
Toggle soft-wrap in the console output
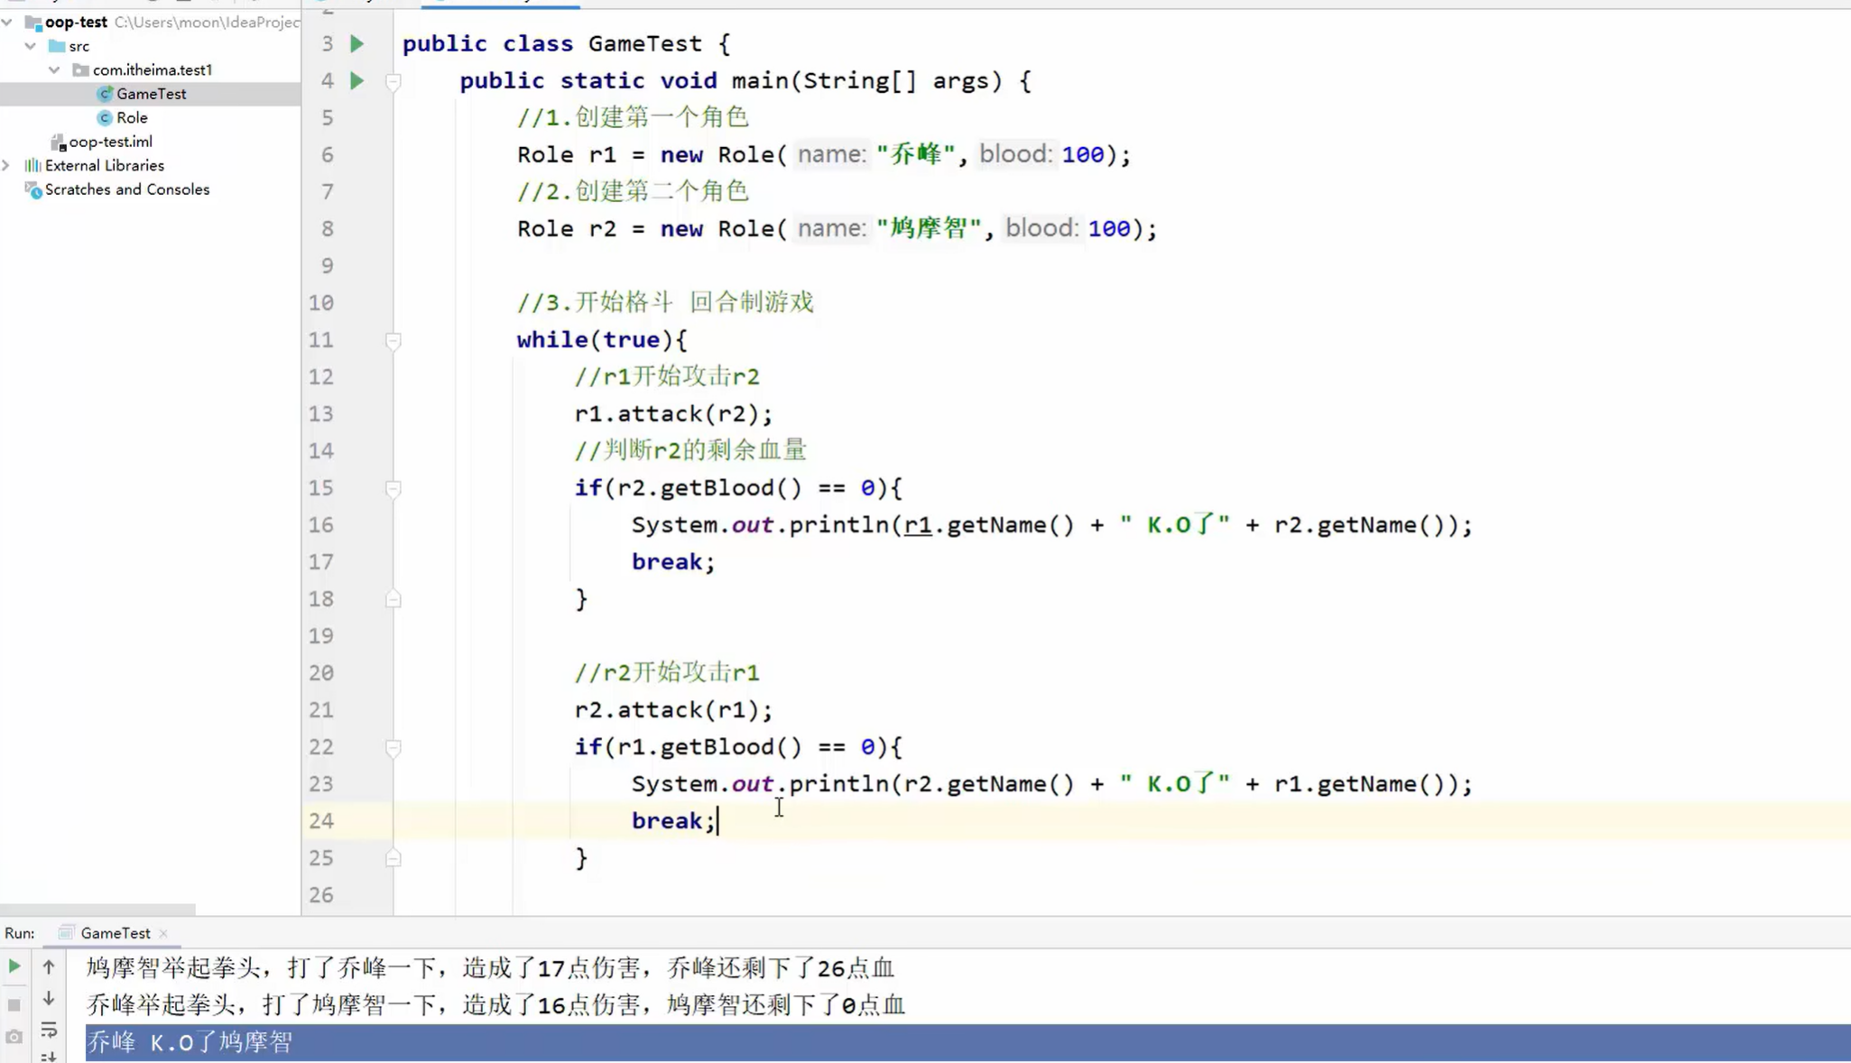(x=49, y=1031)
